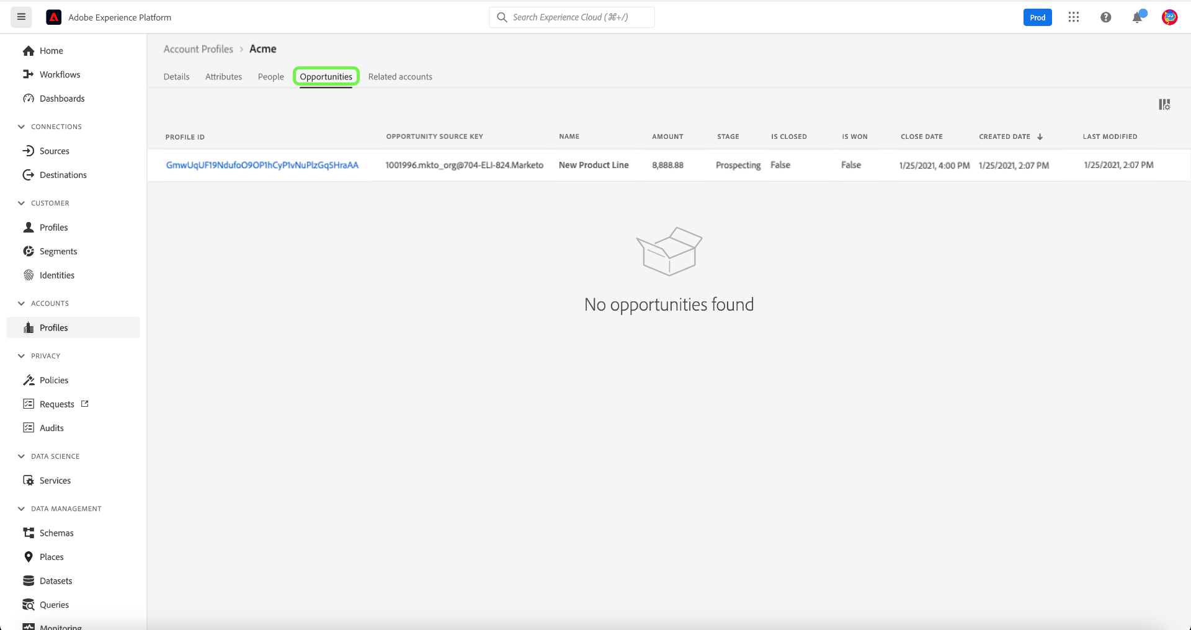Click the Name column header
This screenshot has height=630, width=1191.
569,136
